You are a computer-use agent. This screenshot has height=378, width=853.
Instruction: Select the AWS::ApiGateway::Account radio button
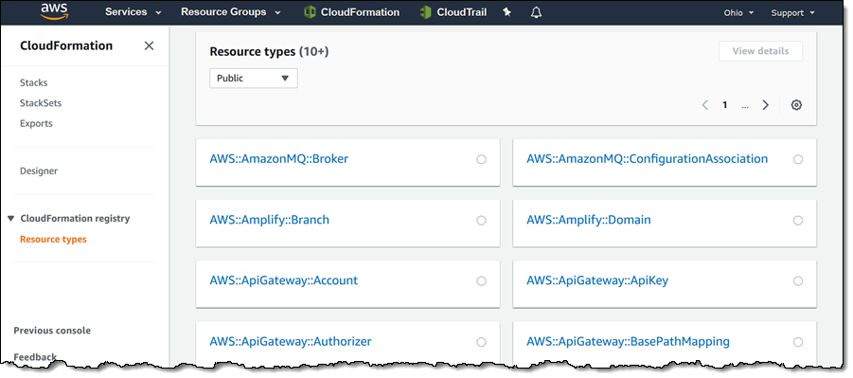tap(481, 281)
